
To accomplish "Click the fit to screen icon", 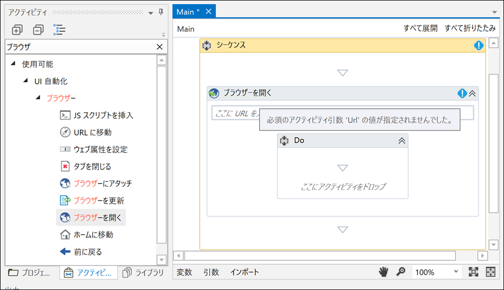I will click(x=473, y=272).
